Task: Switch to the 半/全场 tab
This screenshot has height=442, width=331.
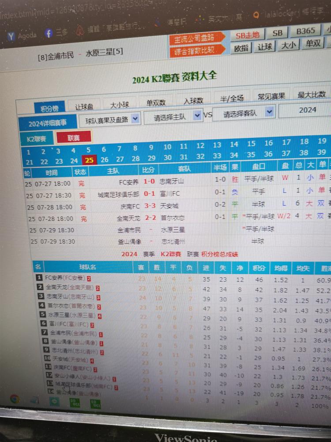Action: pyautogui.click(x=232, y=98)
